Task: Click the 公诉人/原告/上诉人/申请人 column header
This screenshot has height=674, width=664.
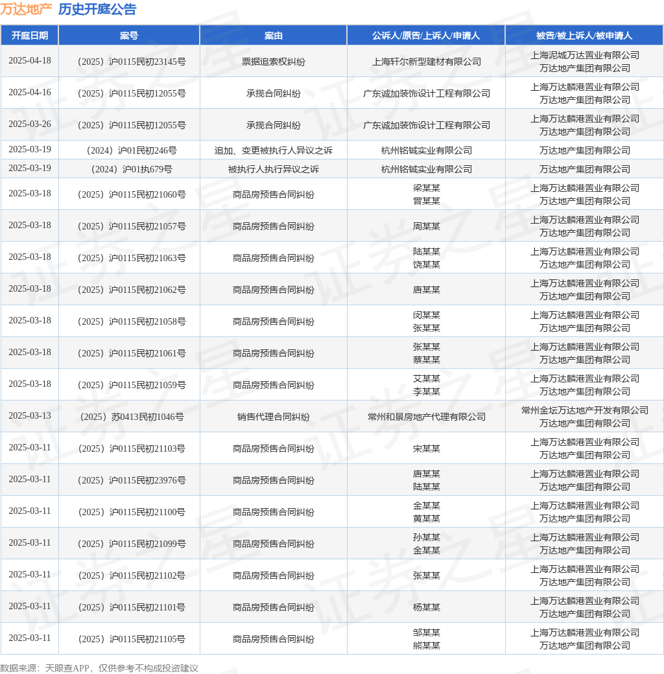Action: point(426,35)
